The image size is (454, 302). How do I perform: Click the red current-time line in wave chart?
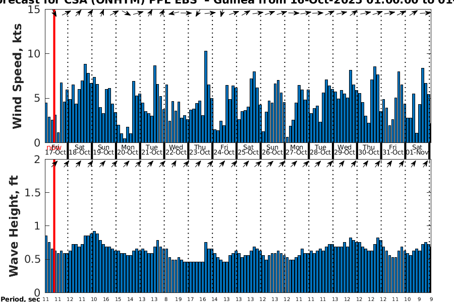click(54, 226)
